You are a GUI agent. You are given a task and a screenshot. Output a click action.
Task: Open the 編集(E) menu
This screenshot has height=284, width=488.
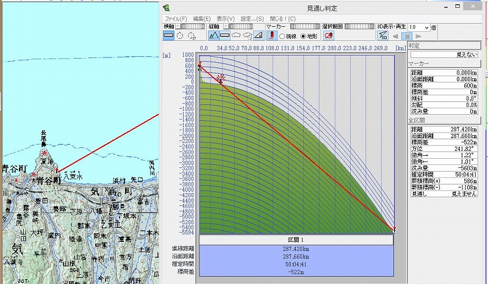[x=202, y=19]
